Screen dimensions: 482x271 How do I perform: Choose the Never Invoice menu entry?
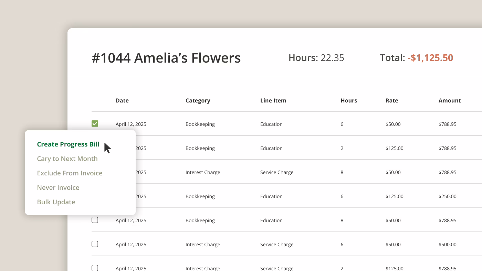[58, 187]
